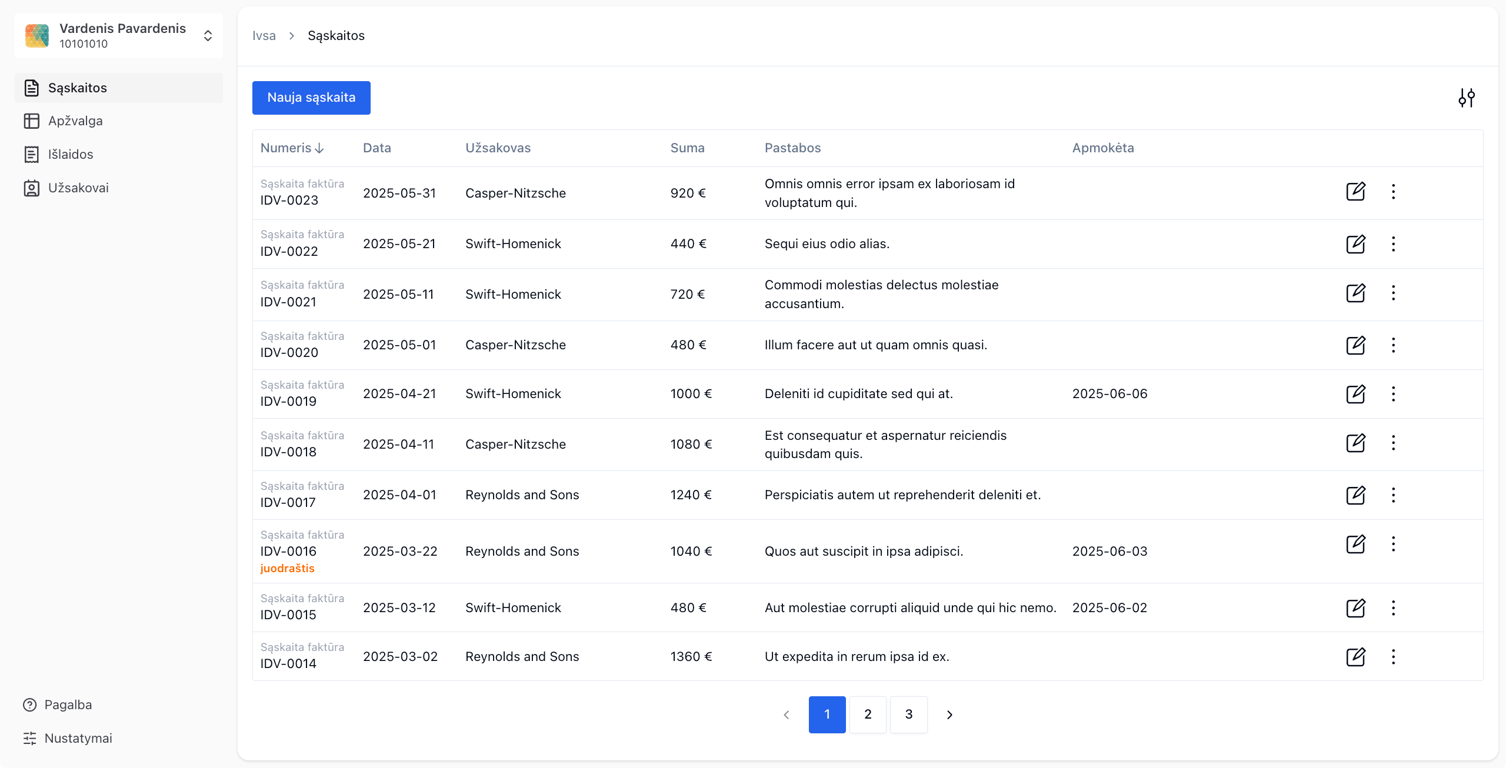Open the three-dot menu for IDV-0022

(x=1394, y=243)
